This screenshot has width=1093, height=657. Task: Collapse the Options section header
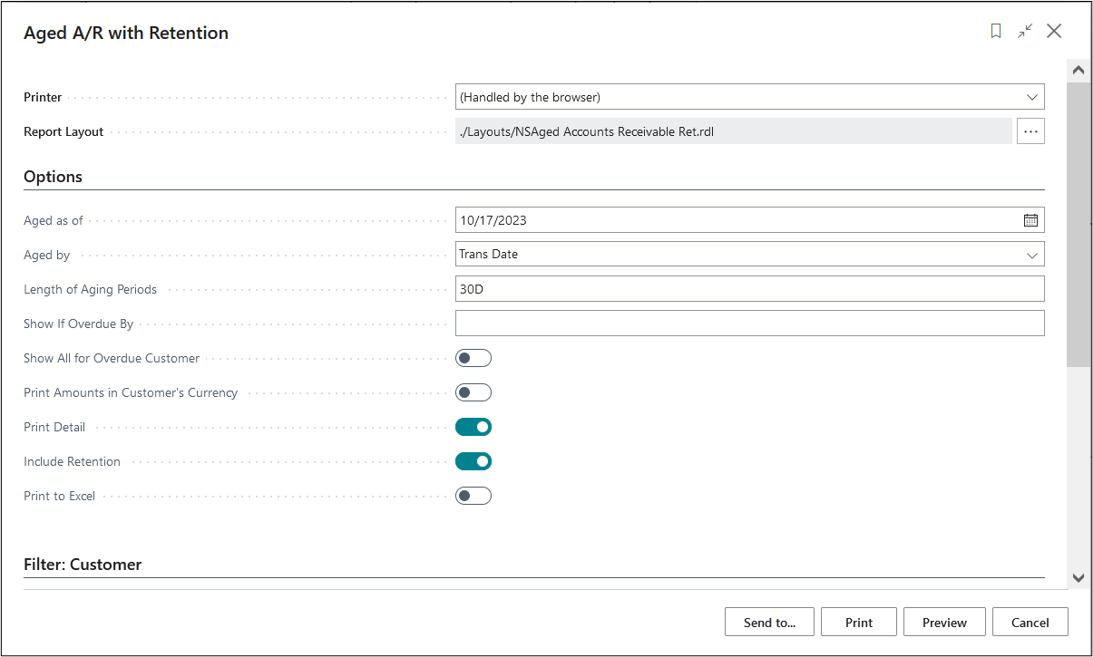pos(53,177)
